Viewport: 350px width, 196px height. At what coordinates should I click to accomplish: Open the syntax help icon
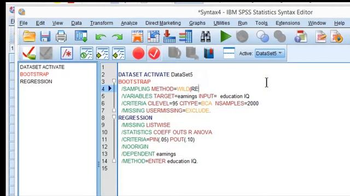click(301, 36)
